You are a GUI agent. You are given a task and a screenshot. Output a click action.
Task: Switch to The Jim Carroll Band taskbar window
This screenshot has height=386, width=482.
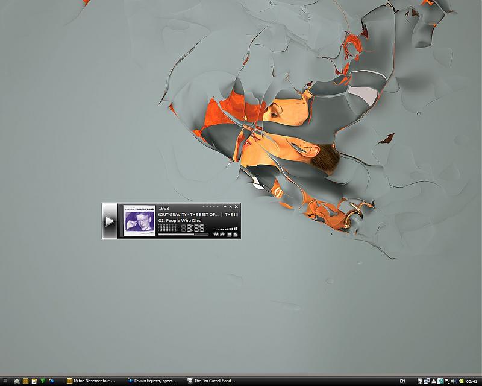[x=213, y=381]
